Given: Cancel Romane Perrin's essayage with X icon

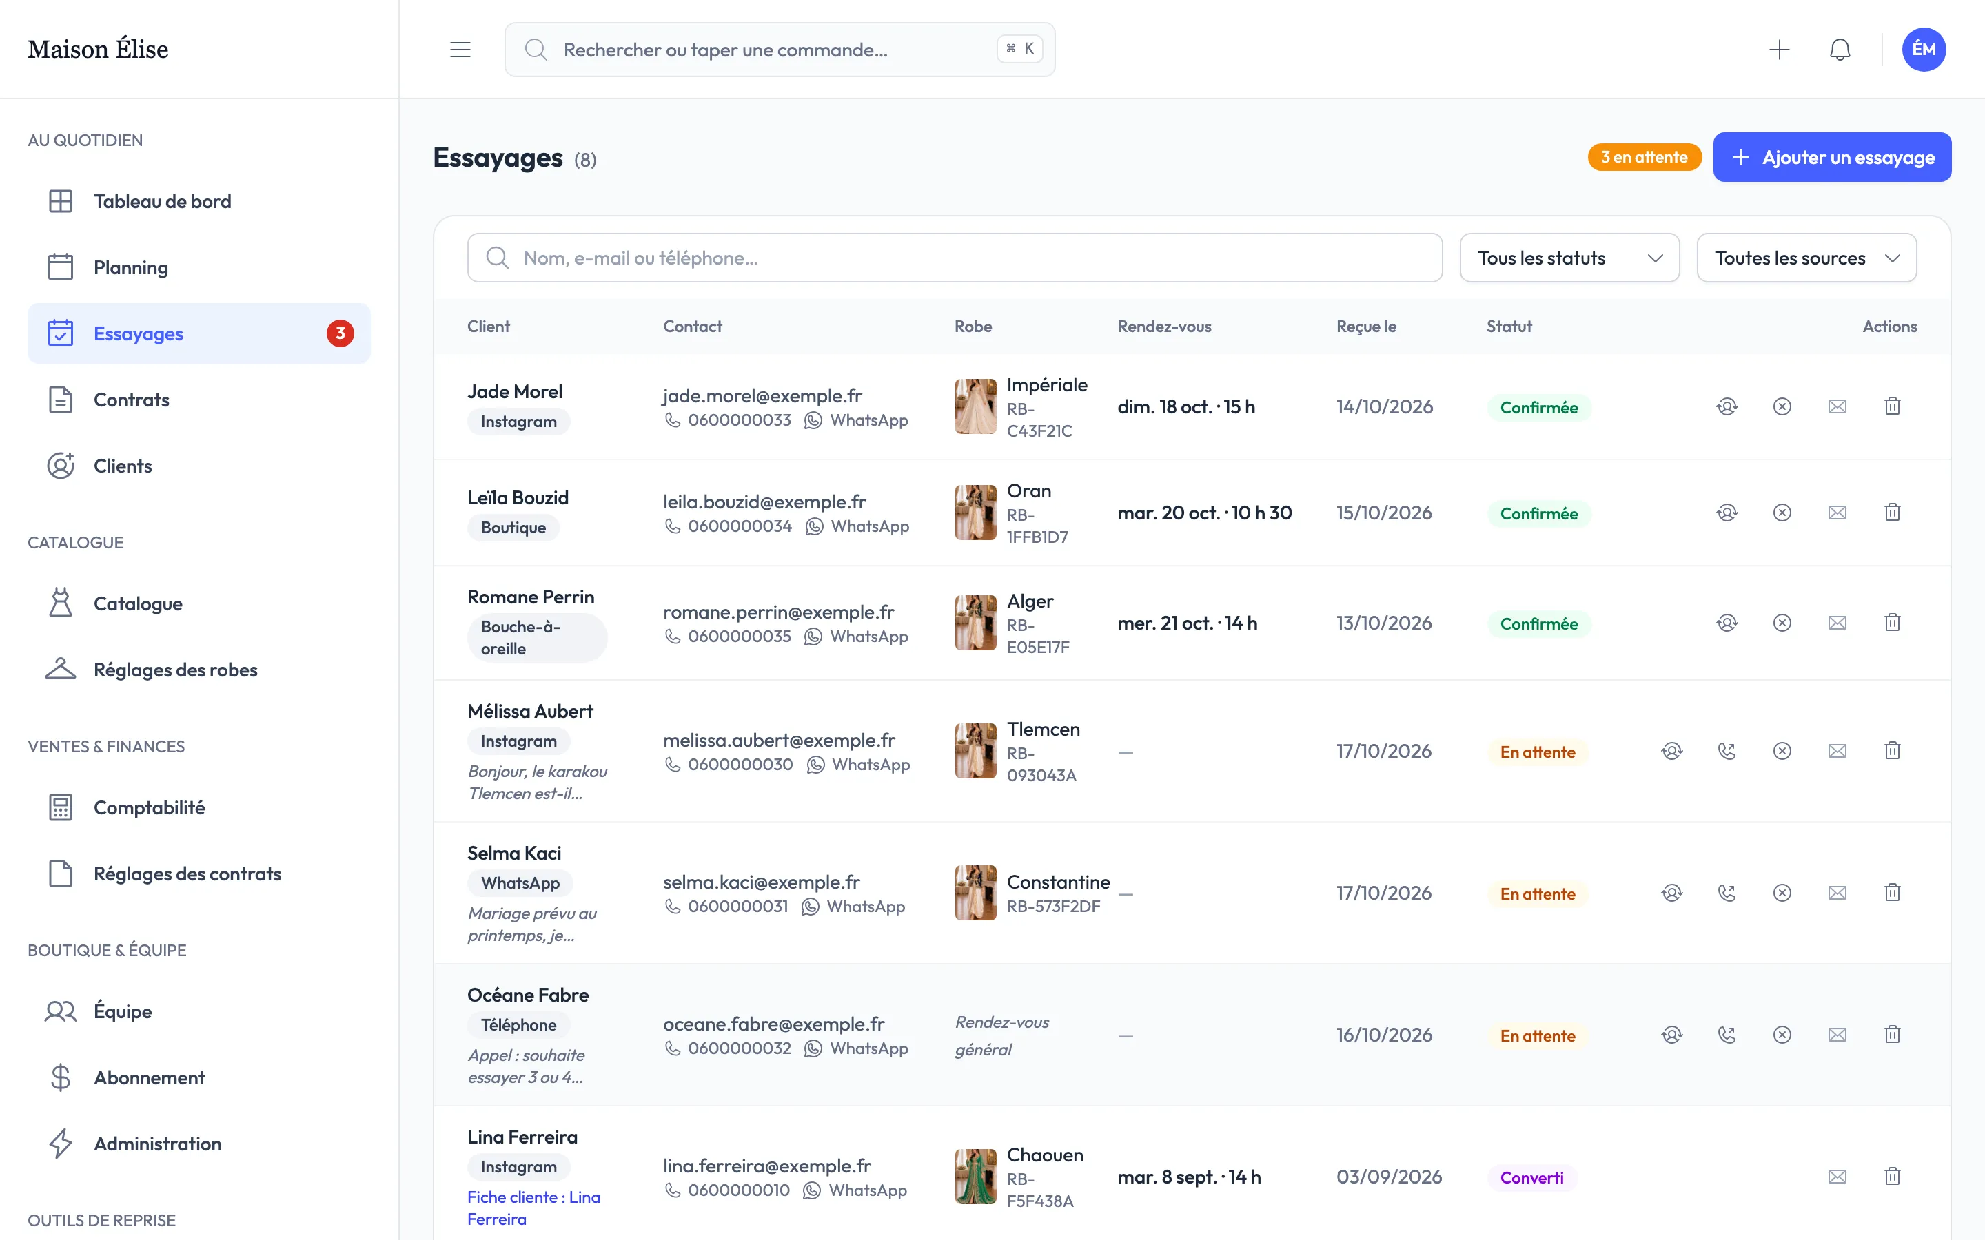Looking at the screenshot, I should [x=1782, y=623].
